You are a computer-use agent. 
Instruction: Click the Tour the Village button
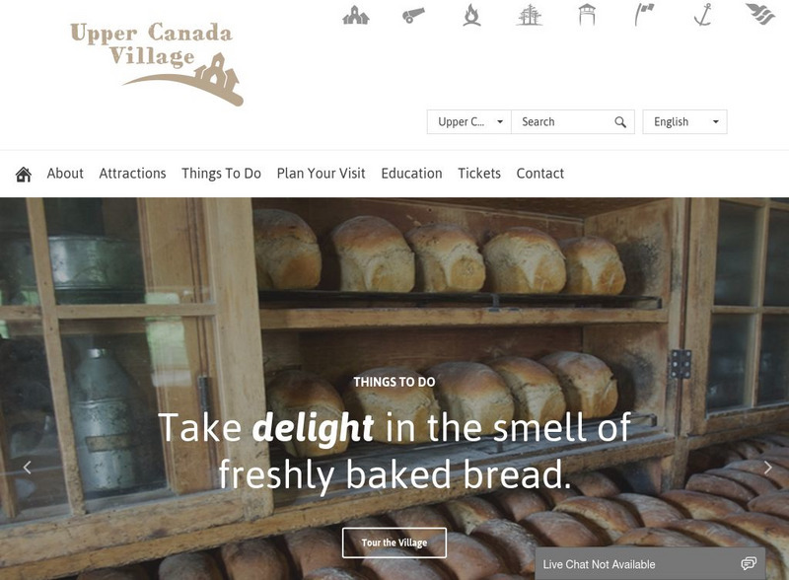tap(394, 543)
